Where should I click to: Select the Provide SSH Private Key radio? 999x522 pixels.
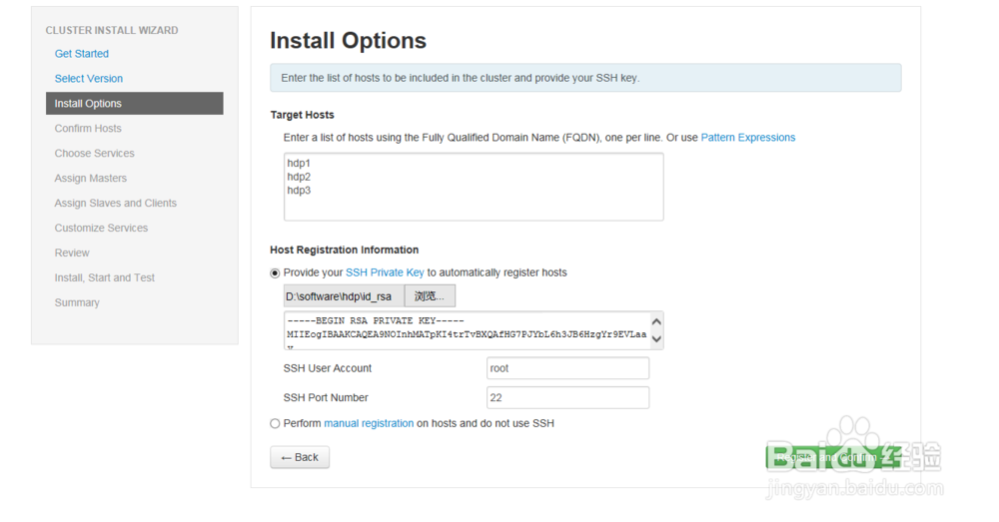click(276, 273)
